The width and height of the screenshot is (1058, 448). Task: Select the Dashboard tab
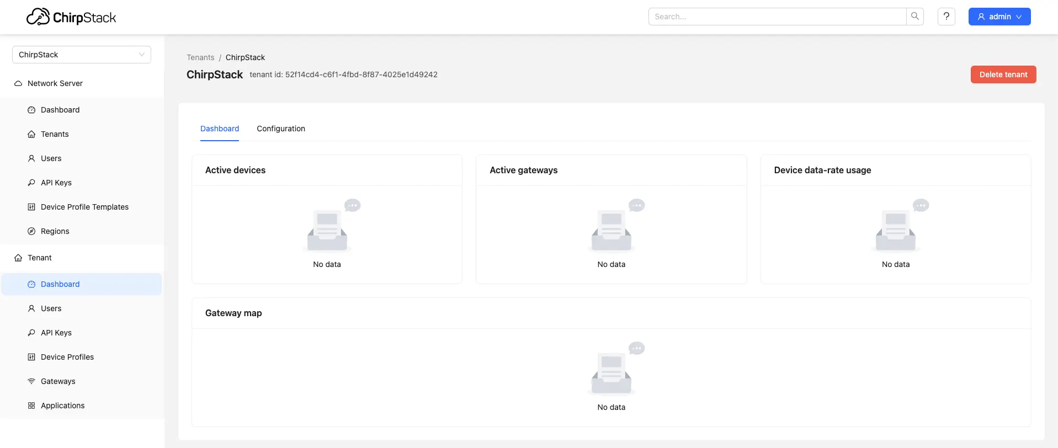pos(220,129)
